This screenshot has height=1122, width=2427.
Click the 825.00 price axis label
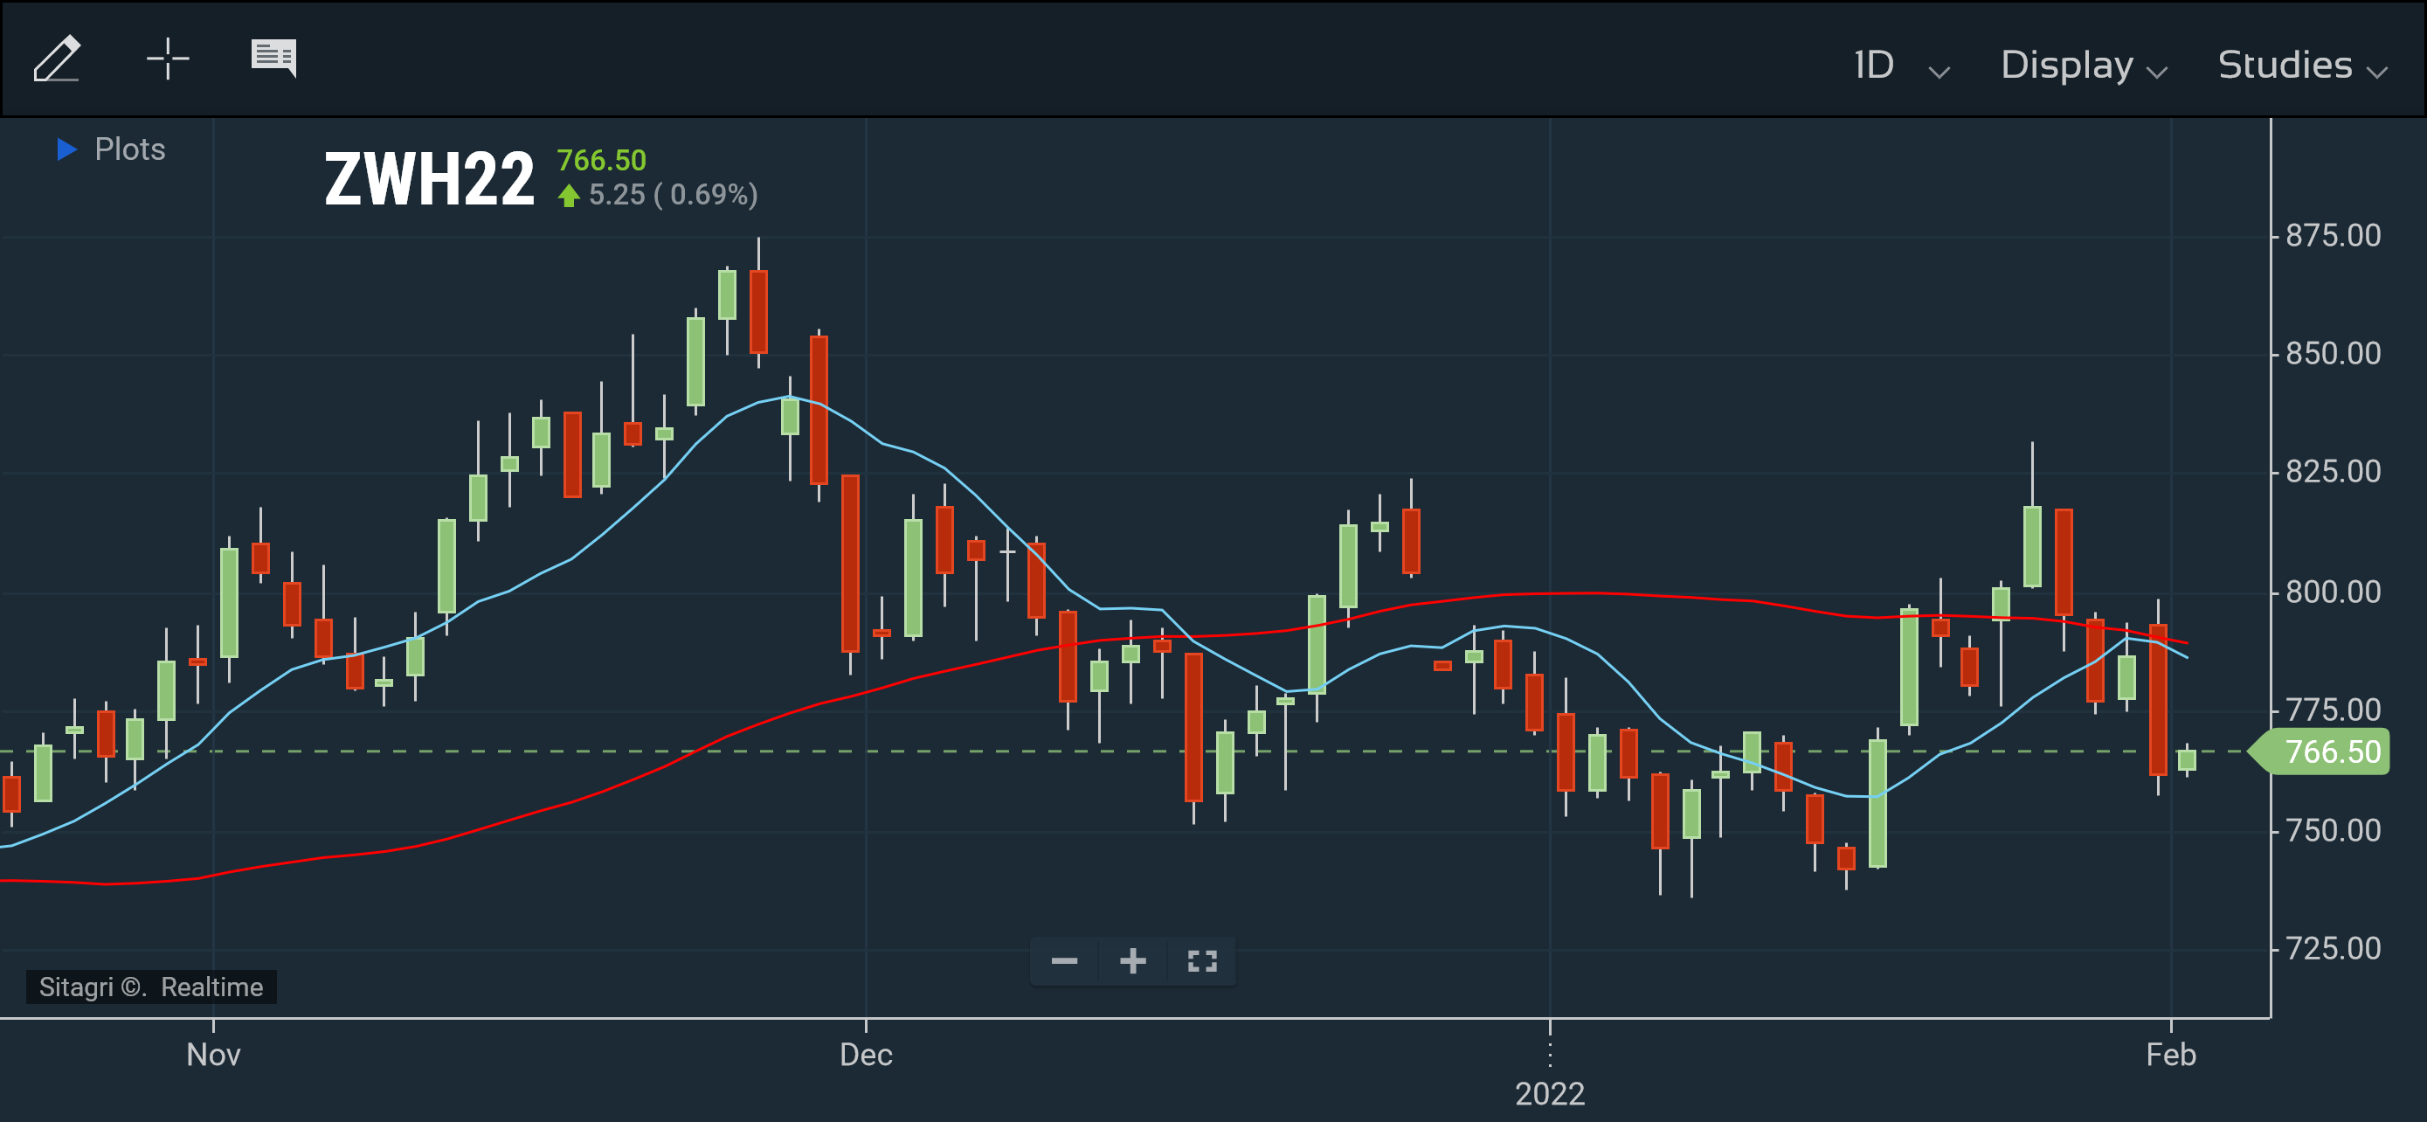point(2333,471)
